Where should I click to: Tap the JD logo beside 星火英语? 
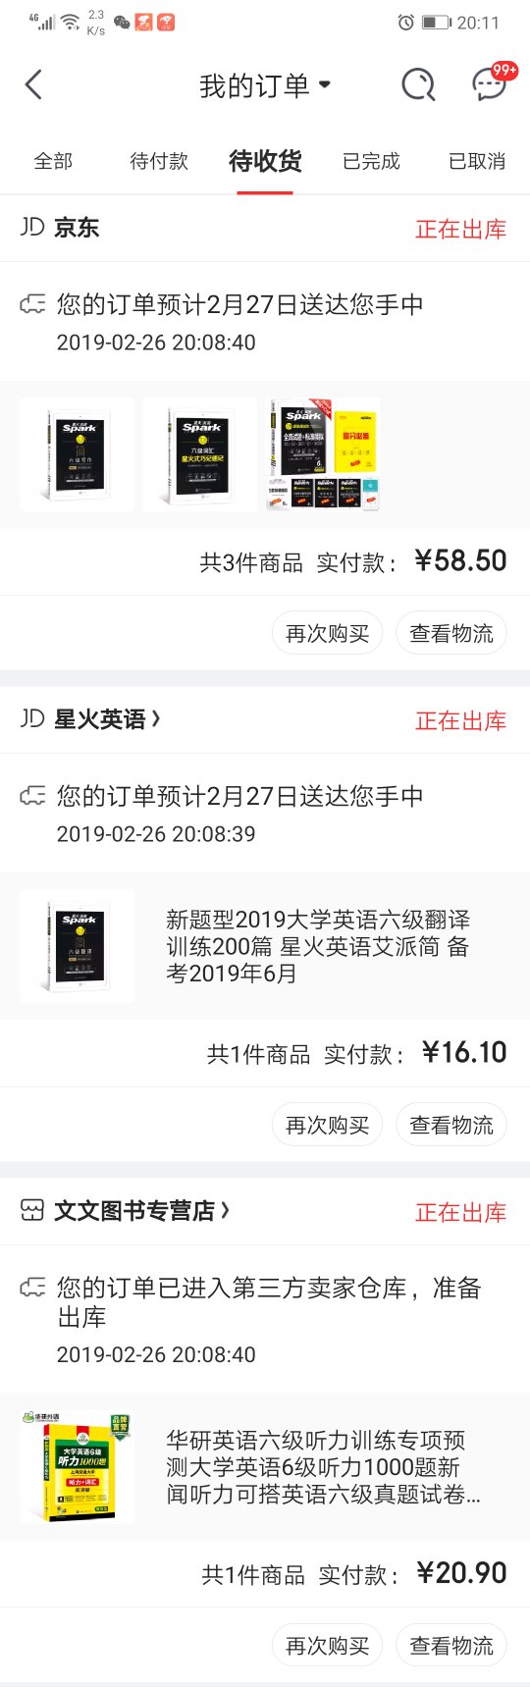tap(32, 718)
